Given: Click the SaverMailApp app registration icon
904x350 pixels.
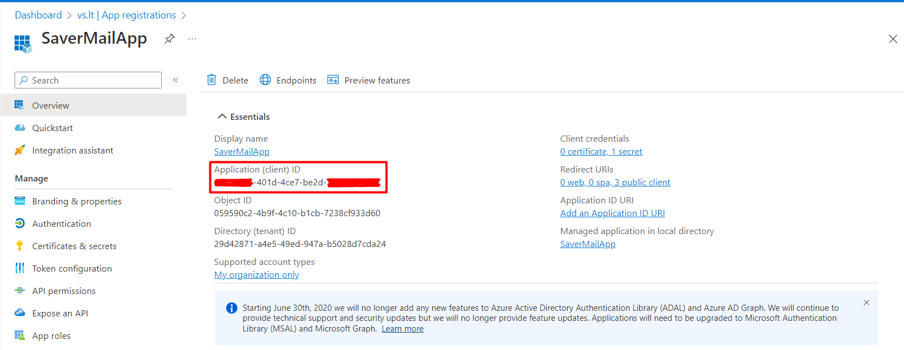Looking at the screenshot, I should pos(23,44).
